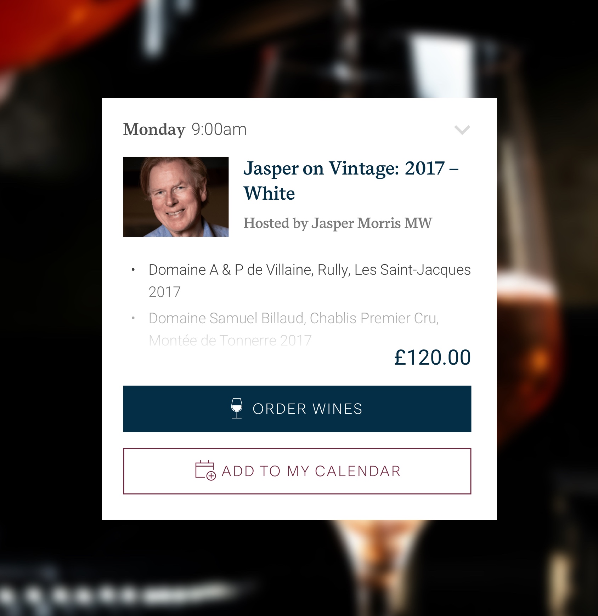Click the 'Monday' day label
This screenshot has height=616, width=598.
point(154,130)
